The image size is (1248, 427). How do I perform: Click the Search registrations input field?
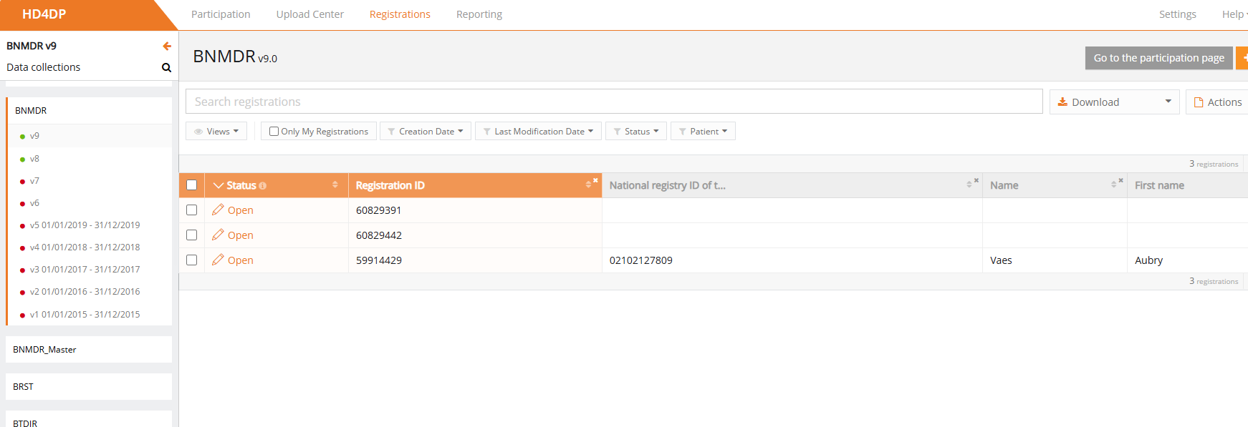[x=613, y=102]
